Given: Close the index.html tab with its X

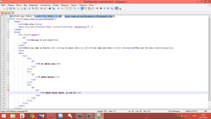Looking at the screenshot, I should point(13,13).
